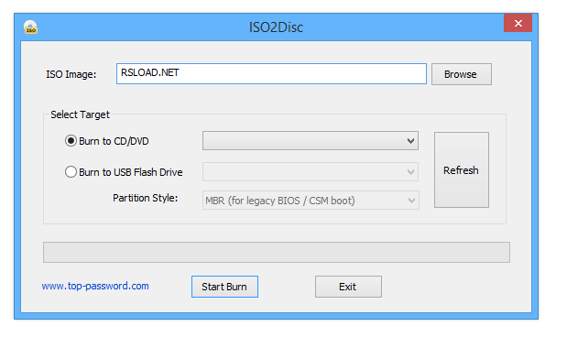Screen dimensions: 567x348
Task: Browse for an ISO image file
Action: tap(462, 74)
